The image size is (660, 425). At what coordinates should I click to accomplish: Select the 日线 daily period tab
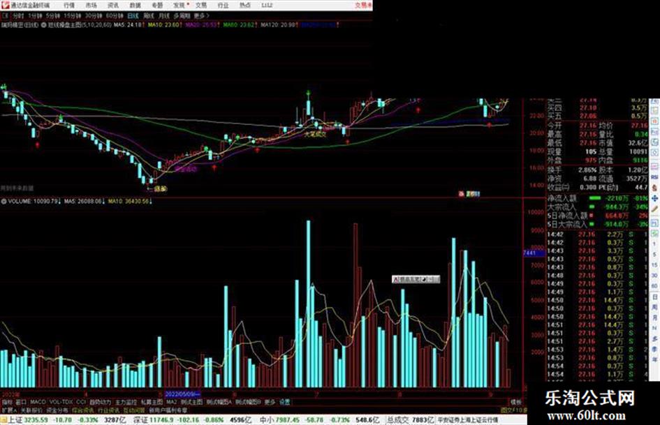pyautogui.click(x=133, y=16)
